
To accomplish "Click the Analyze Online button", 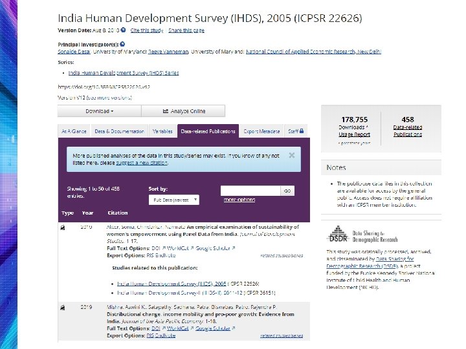I will coord(183,111).
